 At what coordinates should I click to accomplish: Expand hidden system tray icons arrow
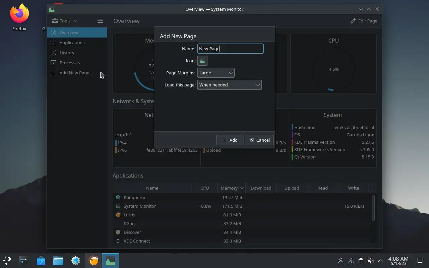pyautogui.click(x=380, y=261)
